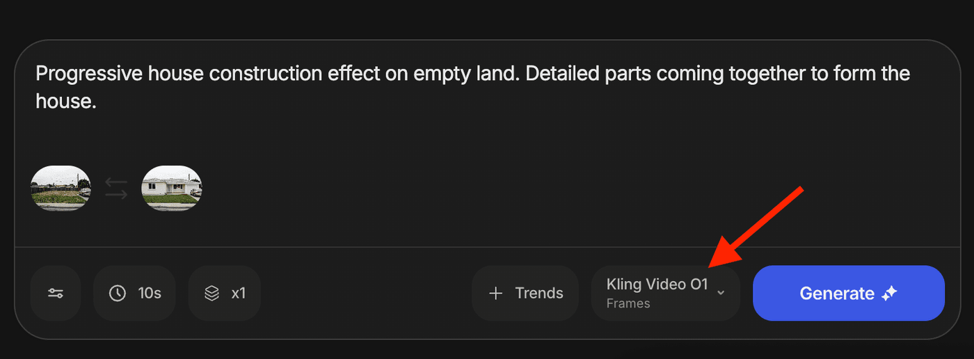This screenshot has width=974, height=359.
Task: Open the settings sliders icon
Action: [56, 294]
